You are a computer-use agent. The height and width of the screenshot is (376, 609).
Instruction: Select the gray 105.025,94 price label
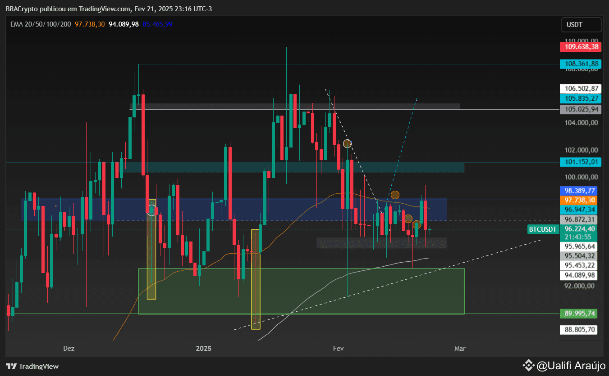coord(580,109)
